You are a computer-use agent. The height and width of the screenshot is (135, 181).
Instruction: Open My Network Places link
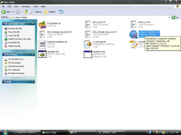[16, 73]
